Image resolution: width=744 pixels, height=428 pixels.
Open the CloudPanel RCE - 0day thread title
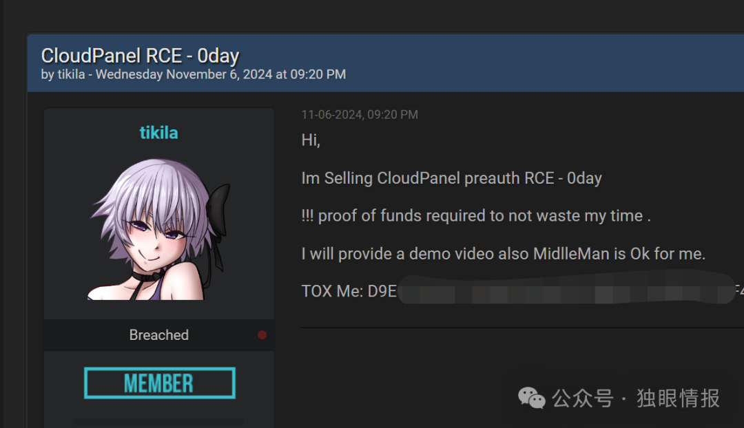click(140, 56)
